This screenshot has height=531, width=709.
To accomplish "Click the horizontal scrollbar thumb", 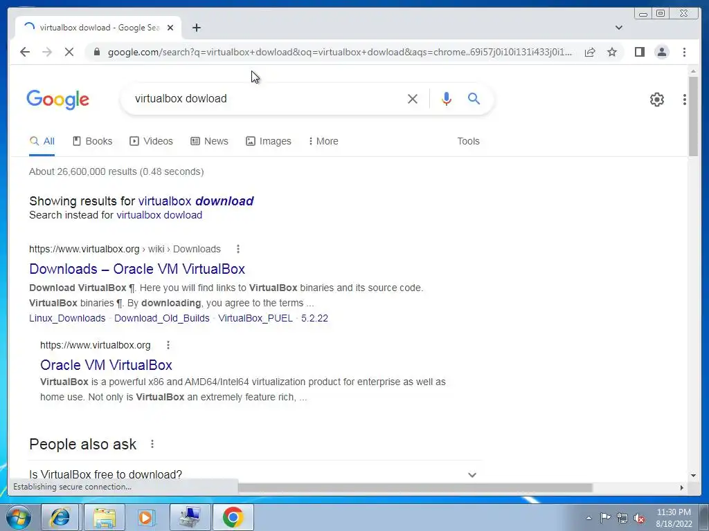I will (x=415, y=487).
